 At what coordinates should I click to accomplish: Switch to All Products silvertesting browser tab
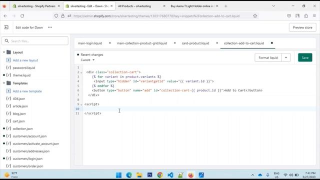(134, 6)
